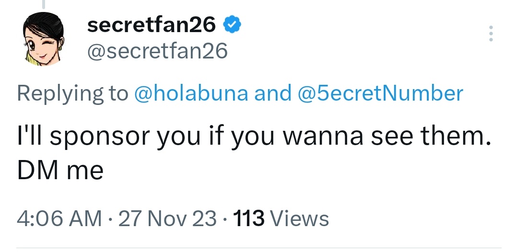Click the thread connector line above avatar
Viewport: 516px width, 252px height.
point(43,4)
